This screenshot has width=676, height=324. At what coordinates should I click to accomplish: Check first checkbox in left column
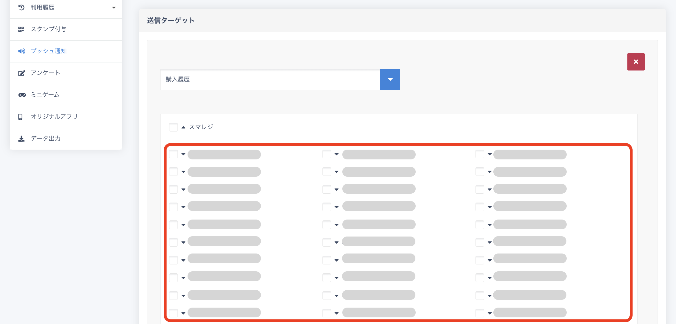click(173, 154)
